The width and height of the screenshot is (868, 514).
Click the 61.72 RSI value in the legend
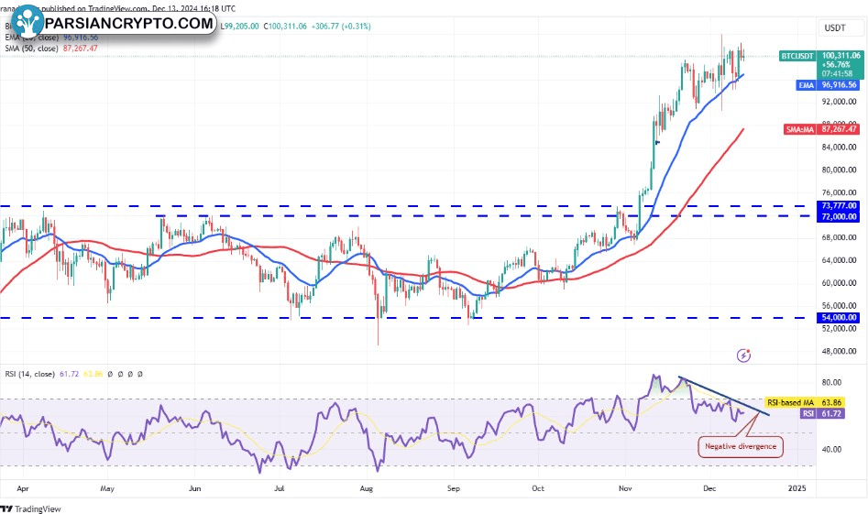[69, 374]
